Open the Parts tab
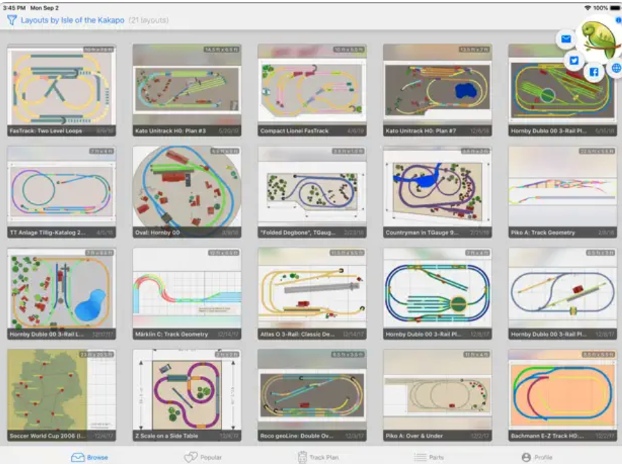This screenshot has height=464, width=622. [x=429, y=457]
